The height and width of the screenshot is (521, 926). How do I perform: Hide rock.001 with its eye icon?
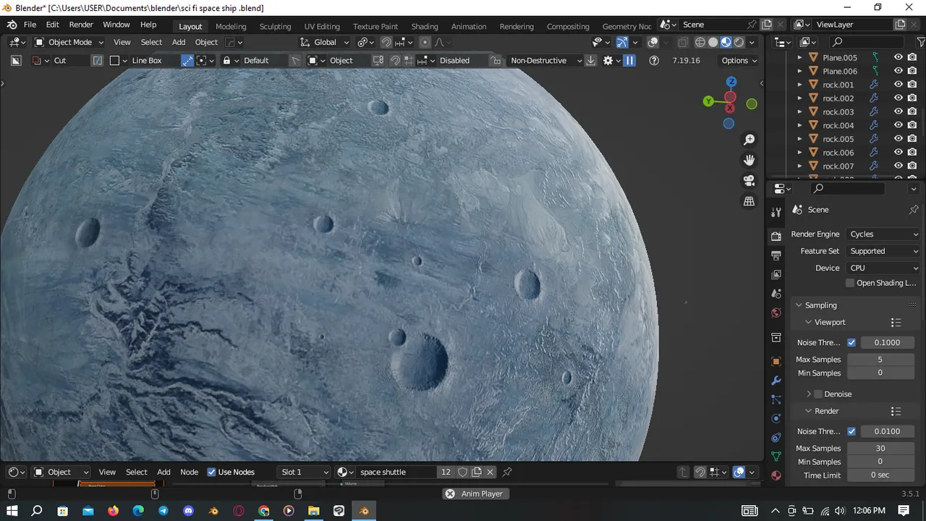point(899,85)
